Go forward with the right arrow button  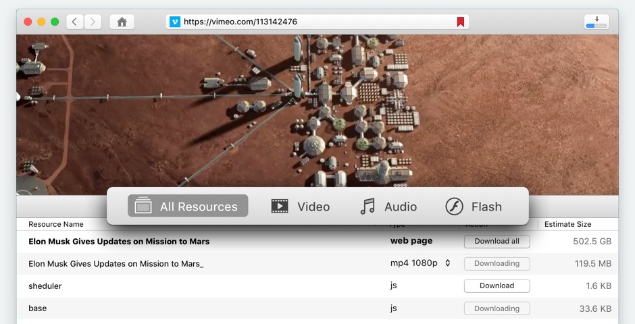[x=93, y=22]
